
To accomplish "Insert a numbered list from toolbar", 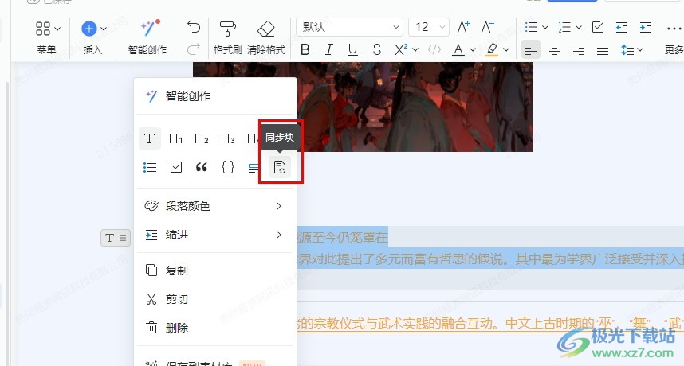I will coord(564,27).
